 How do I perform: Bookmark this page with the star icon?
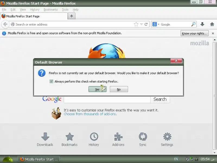tap(136, 24)
